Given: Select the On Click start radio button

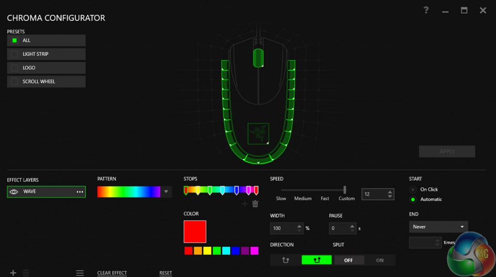Looking at the screenshot, I should pos(413,190).
